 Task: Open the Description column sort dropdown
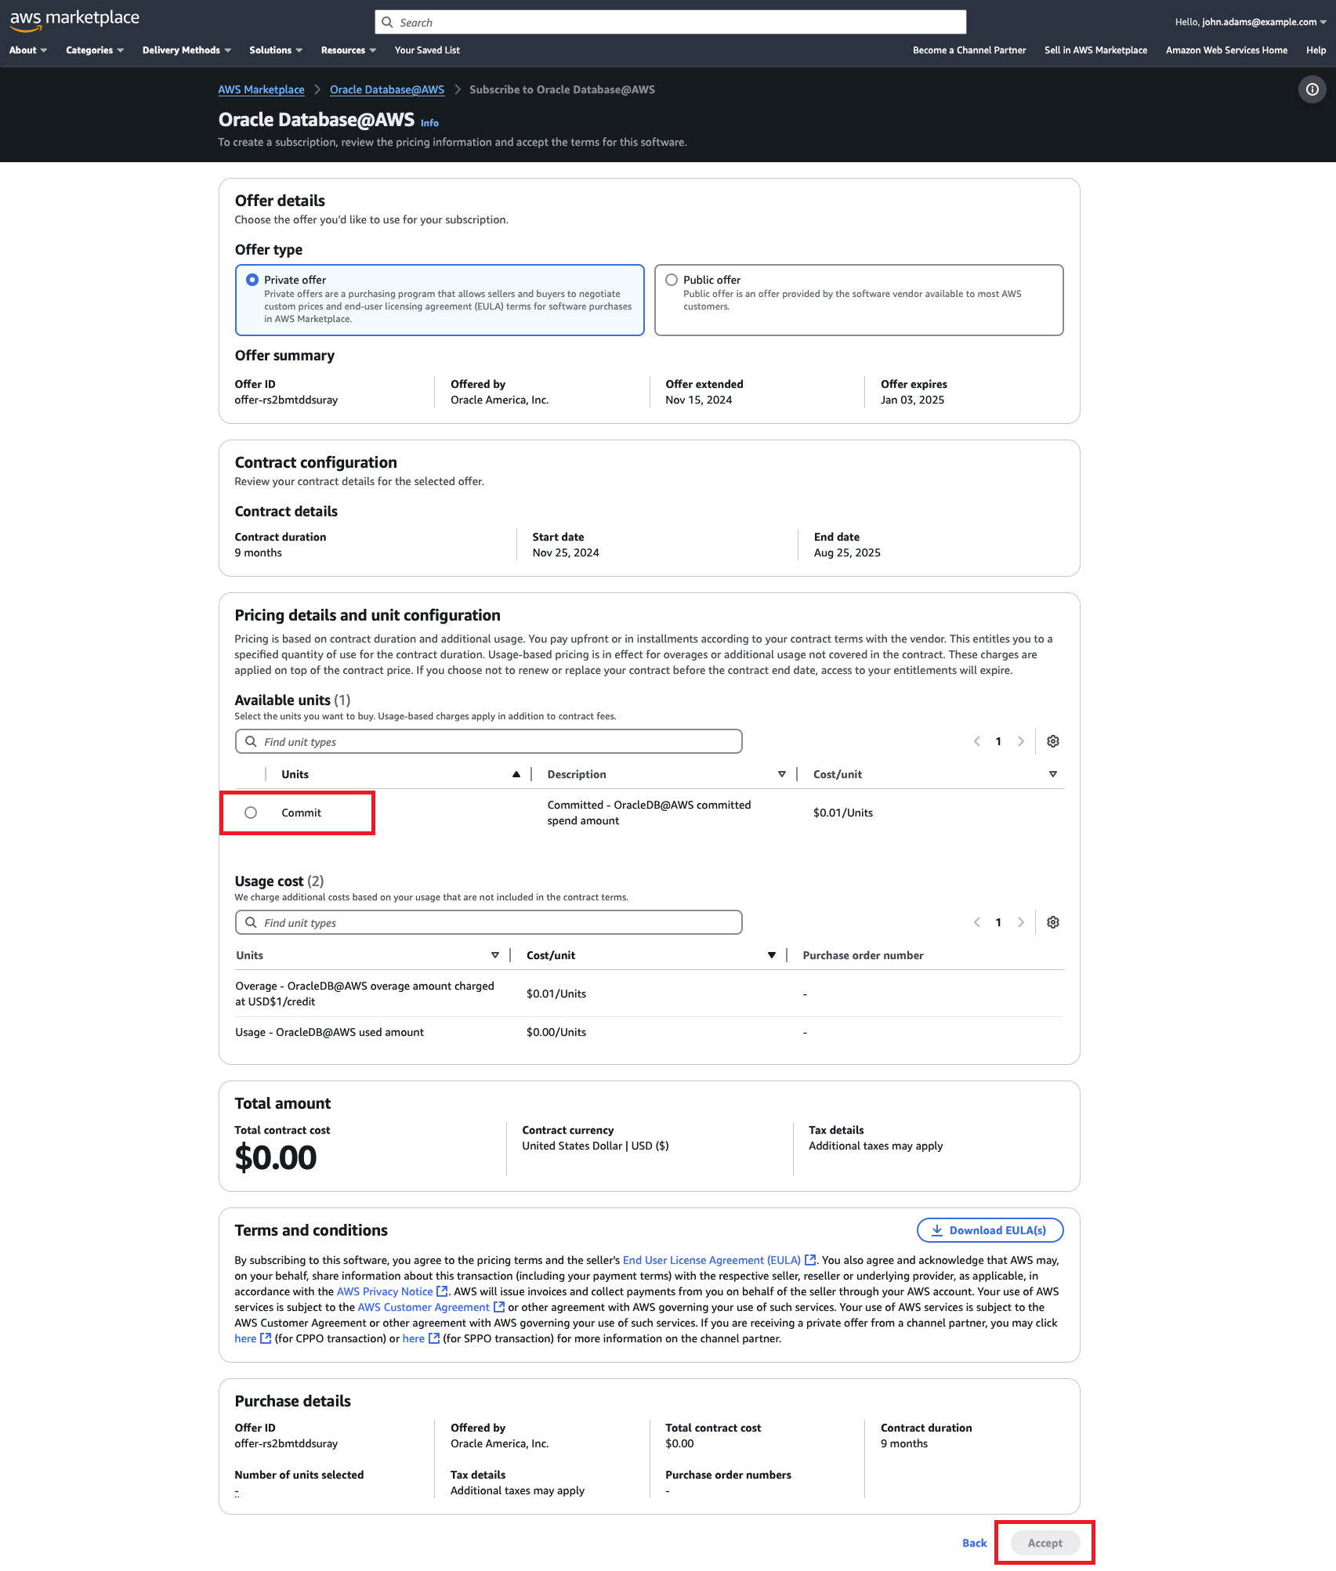782,774
